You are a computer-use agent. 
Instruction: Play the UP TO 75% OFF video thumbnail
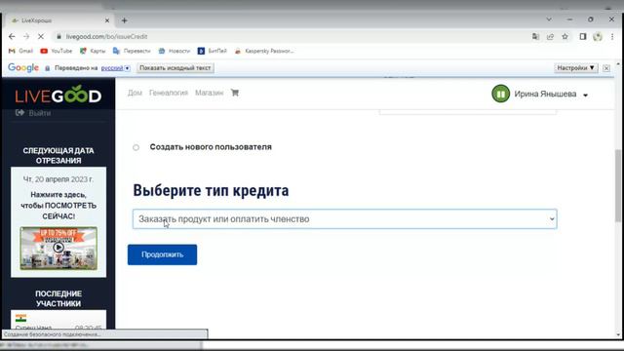[58, 248]
